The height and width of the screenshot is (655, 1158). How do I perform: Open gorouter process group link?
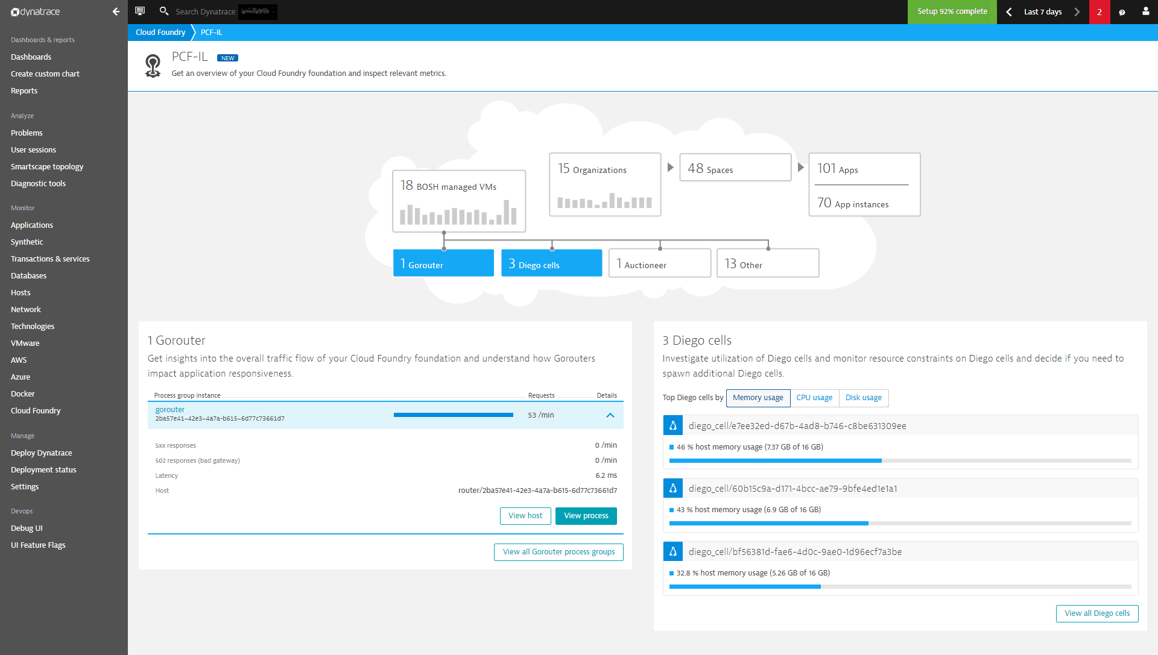pyautogui.click(x=170, y=410)
